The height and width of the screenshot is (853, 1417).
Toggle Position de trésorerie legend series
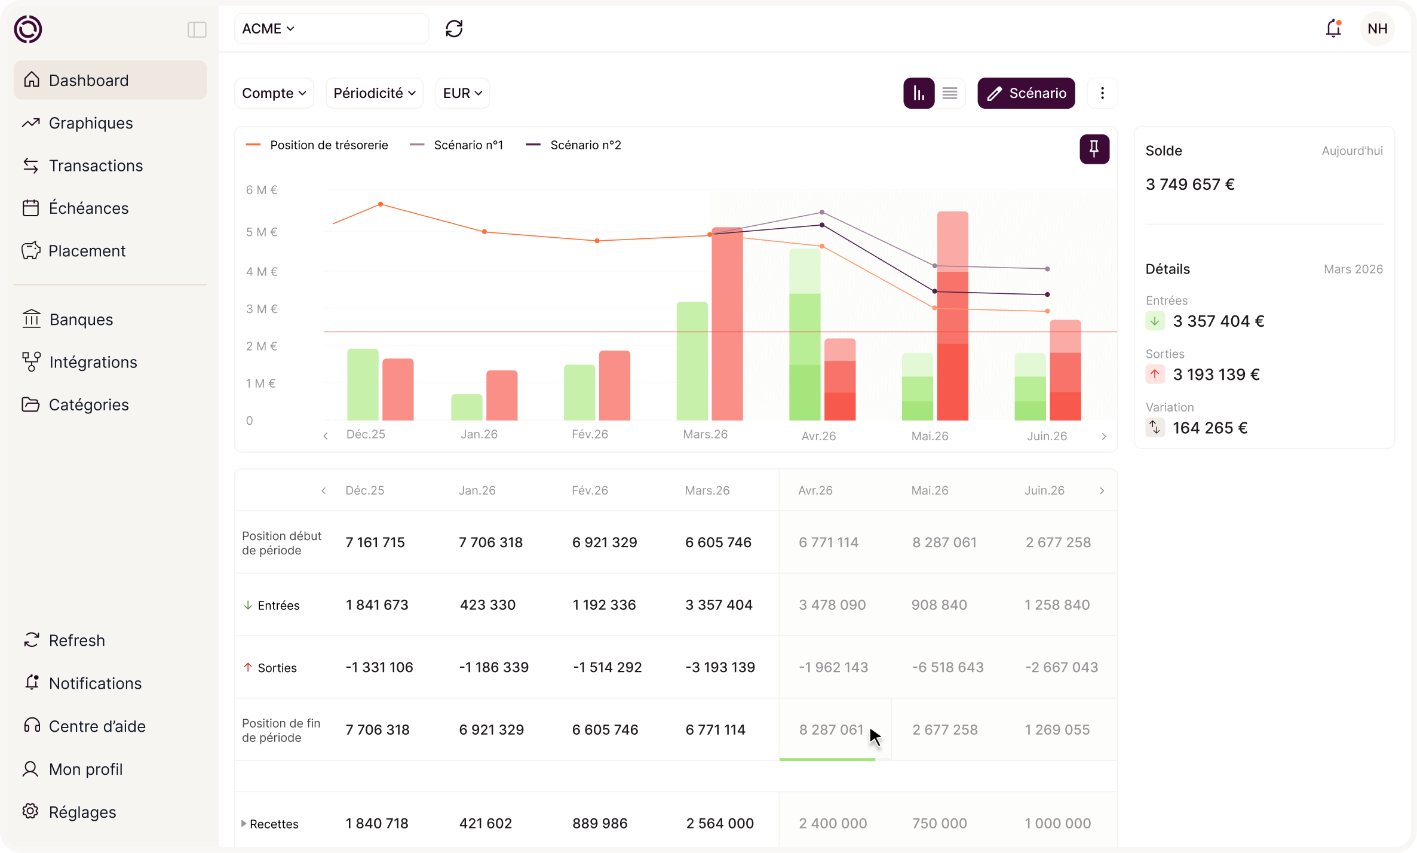(x=317, y=145)
